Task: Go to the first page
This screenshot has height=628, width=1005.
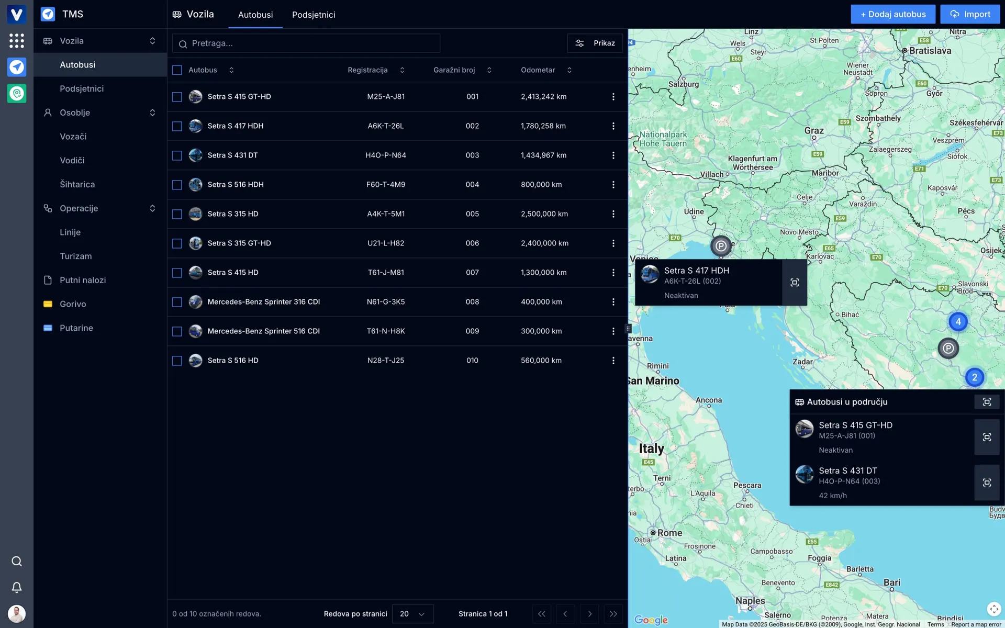Action: pyautogui.click(x=541, y=614)
